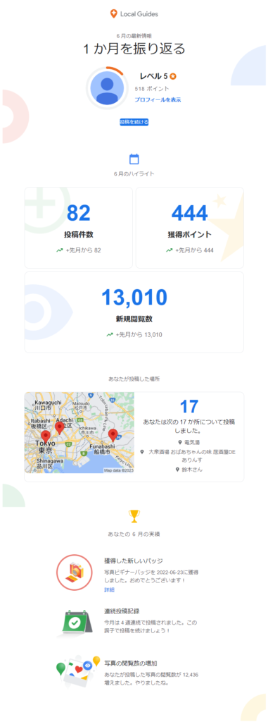Click the Local Guides pin logo icon

tap(113, 14)
